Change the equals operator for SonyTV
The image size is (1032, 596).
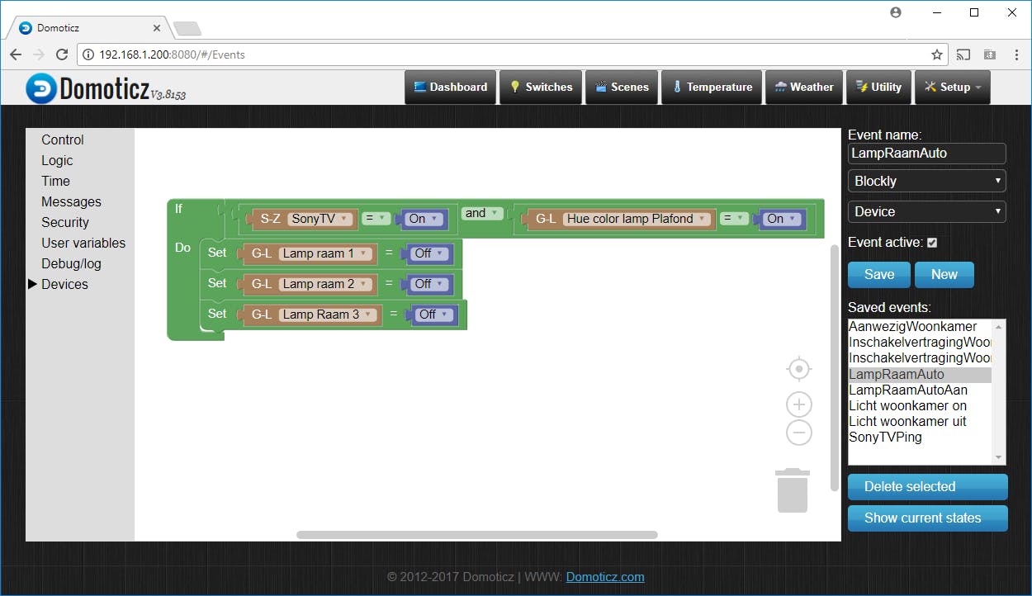click(376, 219)
